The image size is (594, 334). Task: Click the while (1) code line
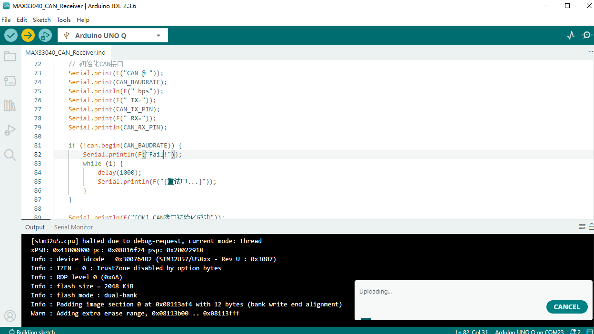(x=103, y=164)
